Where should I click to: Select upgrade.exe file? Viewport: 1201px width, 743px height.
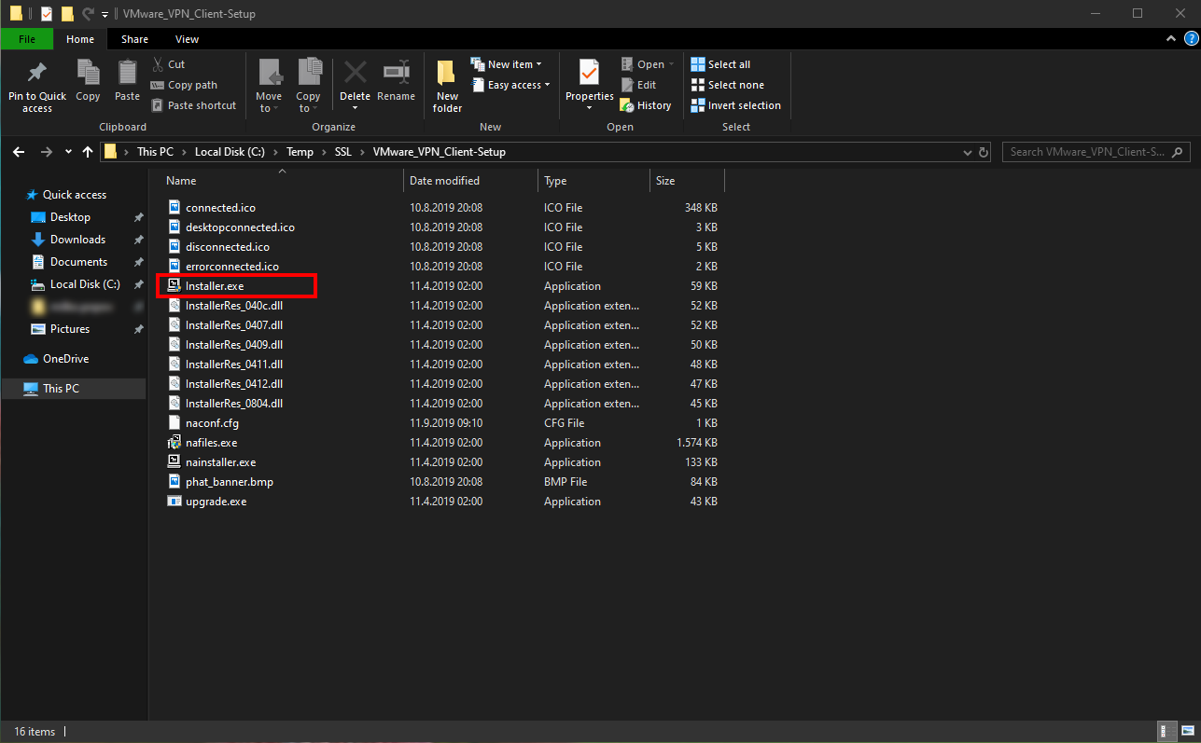pyautogui.click(x=216, y=502)
